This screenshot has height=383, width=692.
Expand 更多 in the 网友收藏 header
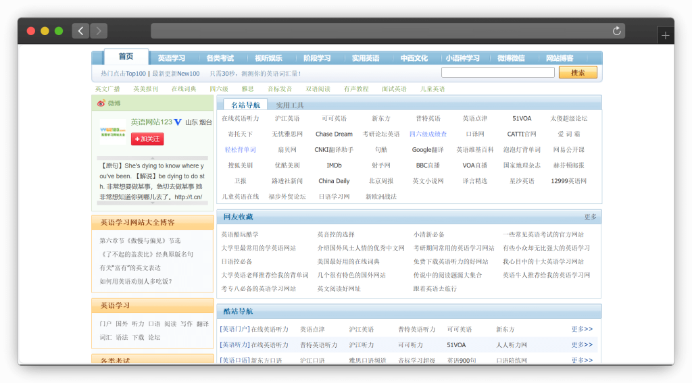coord(590,217)
